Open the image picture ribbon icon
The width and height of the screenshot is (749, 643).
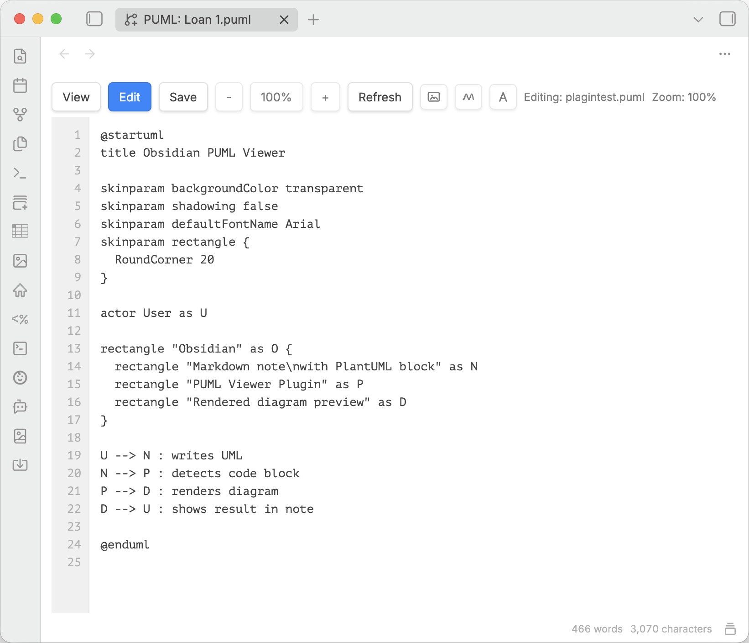20,261
